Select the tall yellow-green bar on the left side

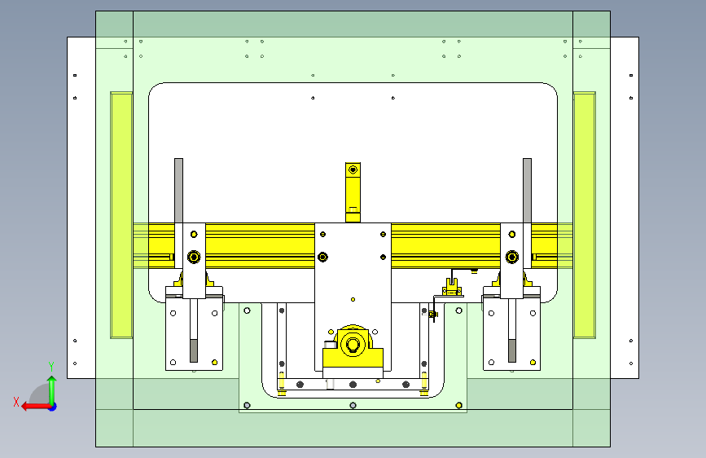click(x=121, y=215)
